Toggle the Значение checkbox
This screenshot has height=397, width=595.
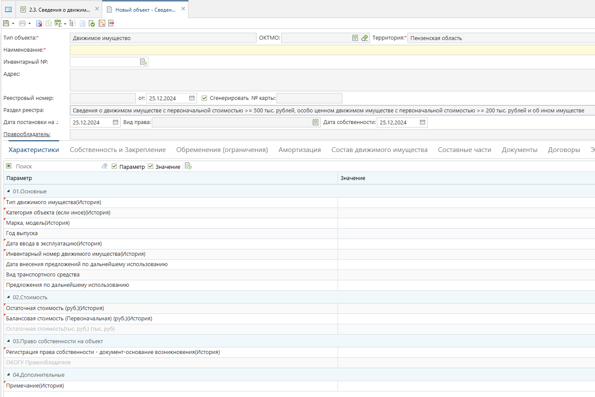point(150,166)
